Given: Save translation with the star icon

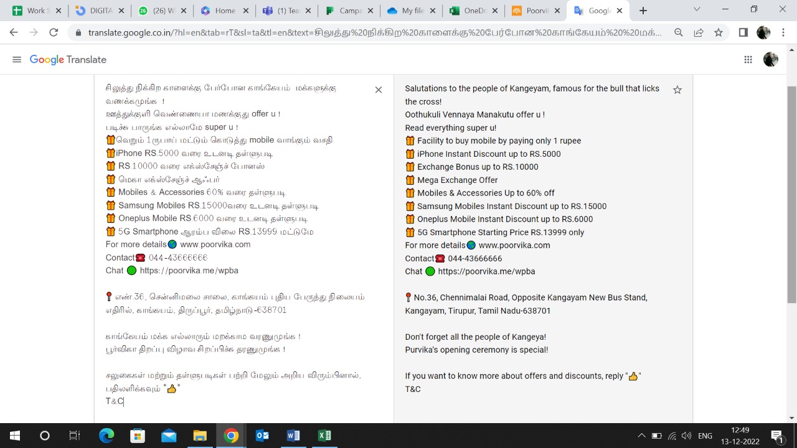Looking at the screenshot, I should (x=677, y=90).
